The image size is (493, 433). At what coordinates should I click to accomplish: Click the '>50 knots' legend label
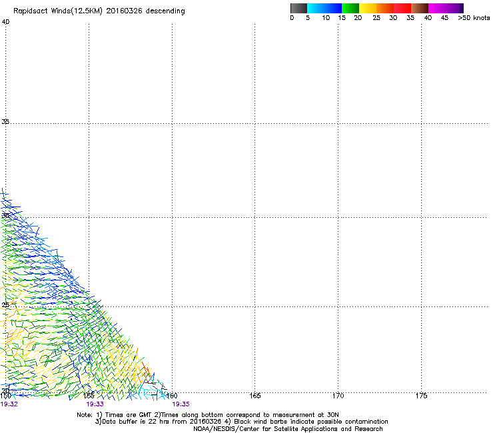474,18
